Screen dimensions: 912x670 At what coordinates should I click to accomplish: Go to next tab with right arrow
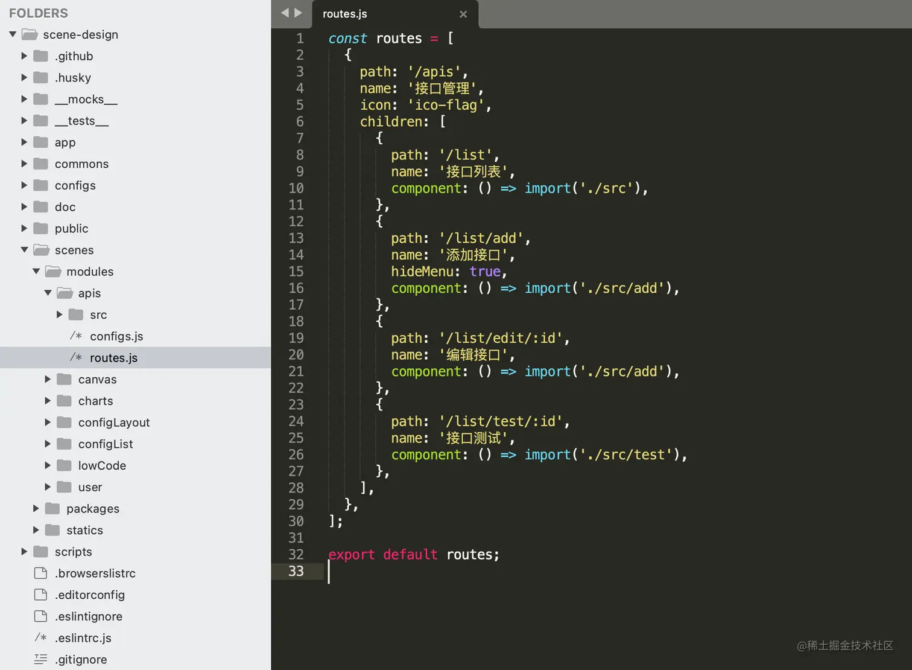pos(298,13)
